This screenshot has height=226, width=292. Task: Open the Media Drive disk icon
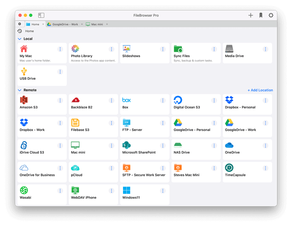coord(229,49)
